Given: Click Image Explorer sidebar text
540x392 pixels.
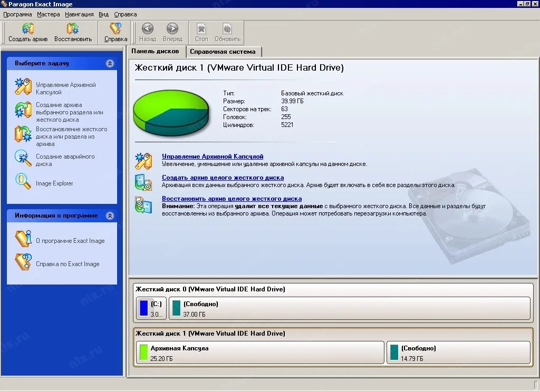Looking at the screenshot, I should click(x=54, y=183).
